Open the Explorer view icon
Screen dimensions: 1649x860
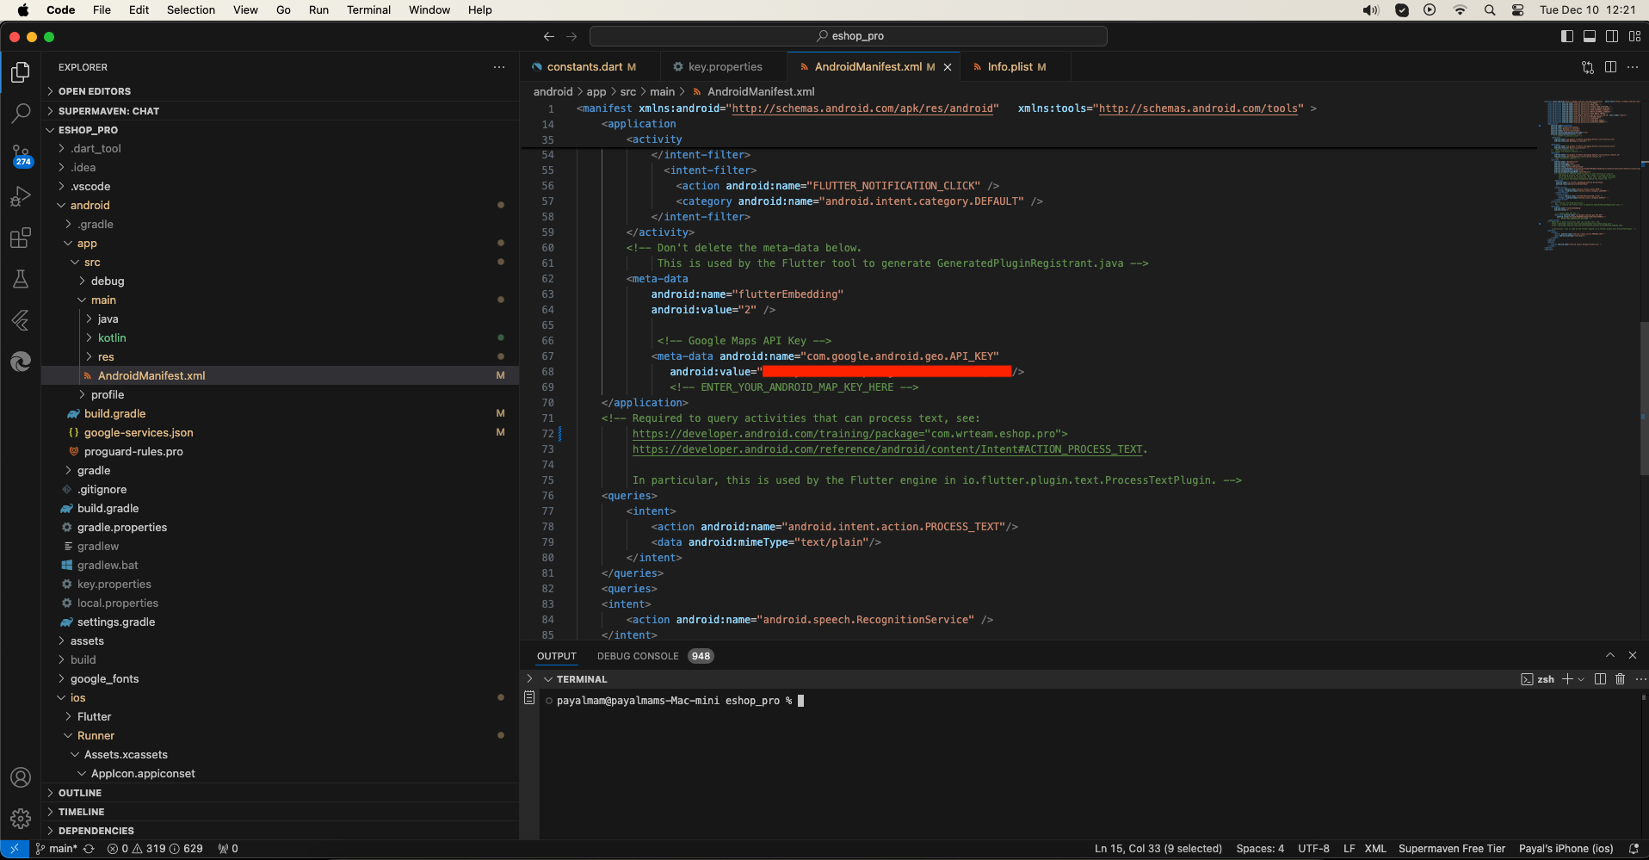21,72
